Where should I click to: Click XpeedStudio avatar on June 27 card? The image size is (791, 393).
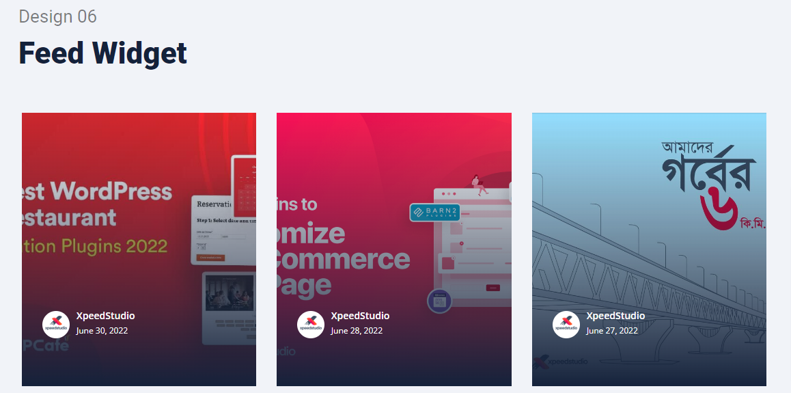coord(566,325)
